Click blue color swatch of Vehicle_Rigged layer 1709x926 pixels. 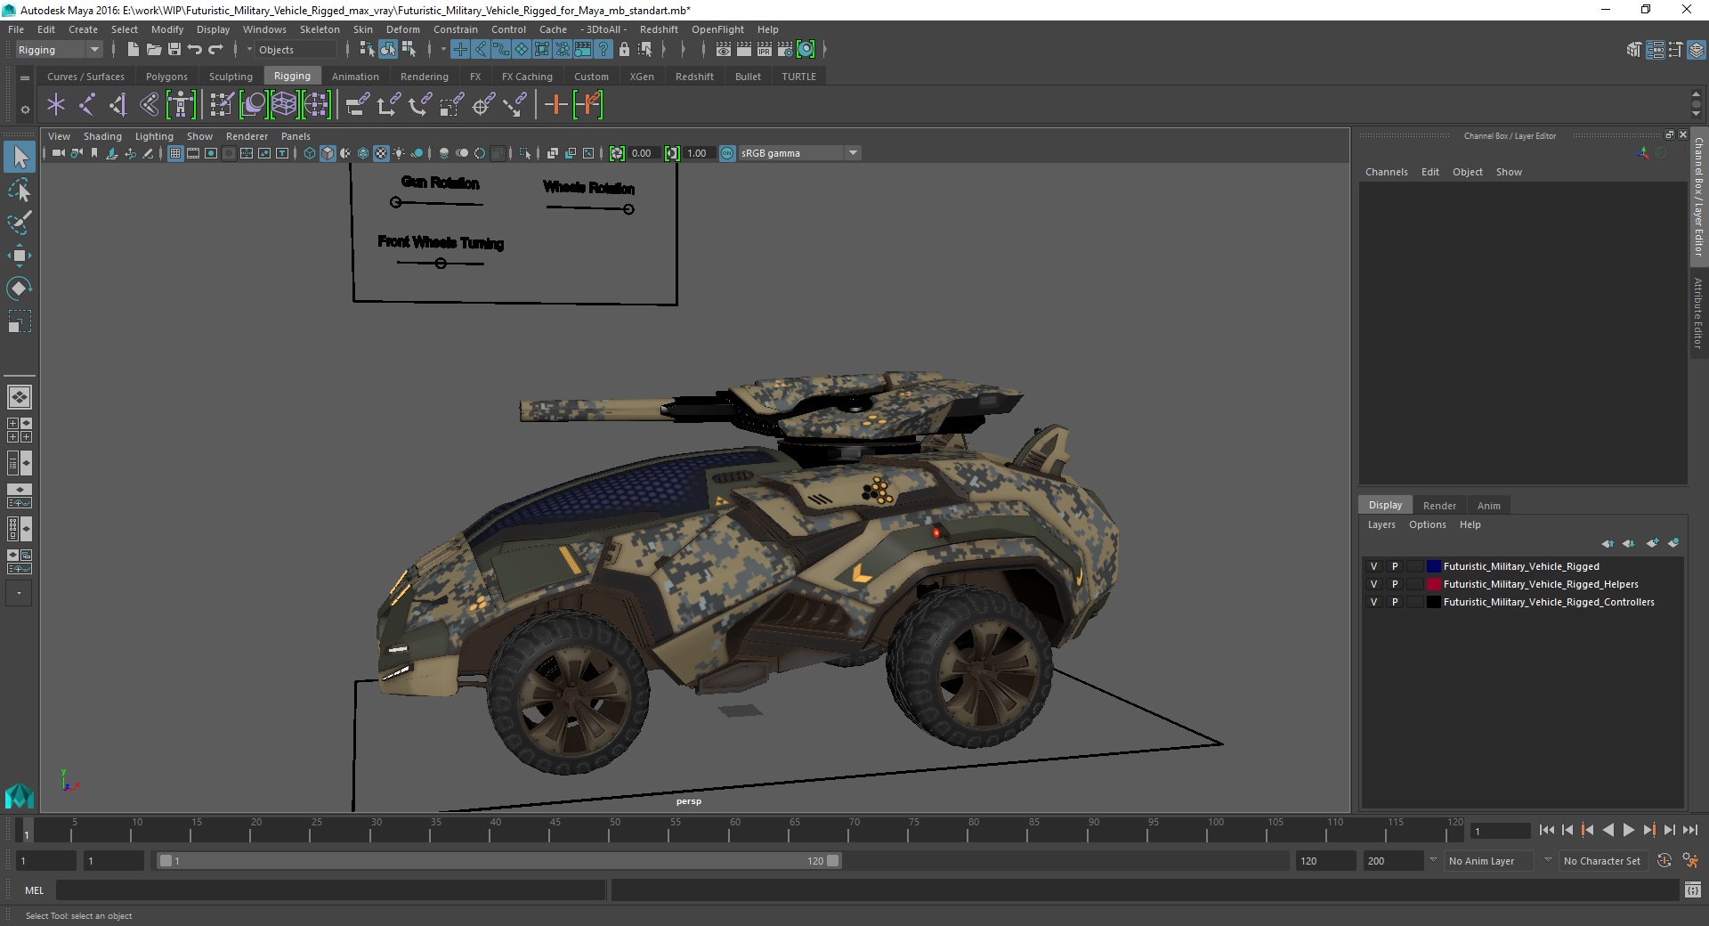point(1433,566)
